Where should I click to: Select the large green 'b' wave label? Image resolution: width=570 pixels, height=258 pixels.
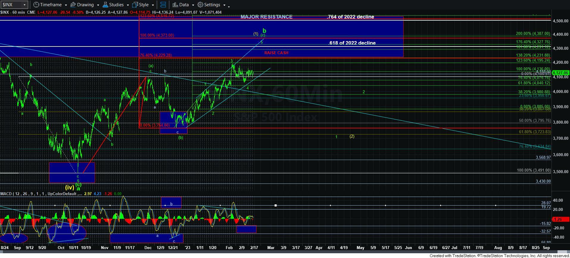point(264,31)
